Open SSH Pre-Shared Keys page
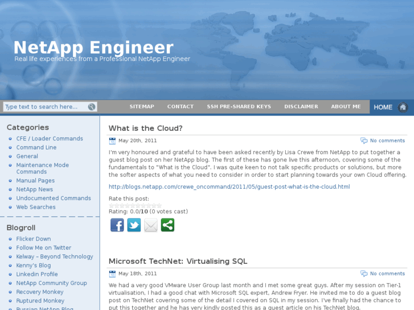Viewport: 414px width, 310px height. pyautogui.click(x=239, y=106)
